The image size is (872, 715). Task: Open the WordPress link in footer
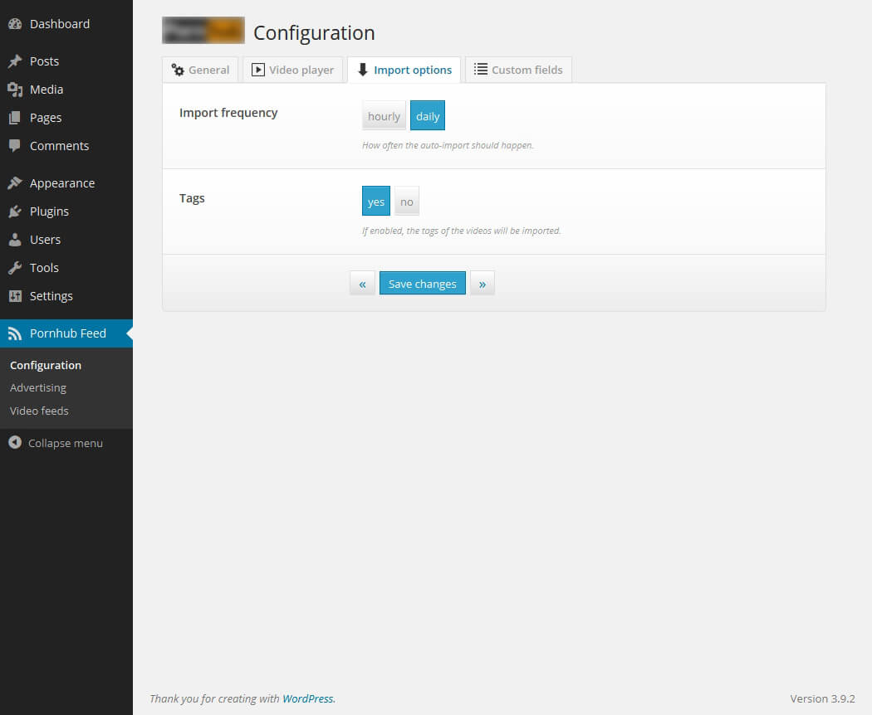pos(307,698)
